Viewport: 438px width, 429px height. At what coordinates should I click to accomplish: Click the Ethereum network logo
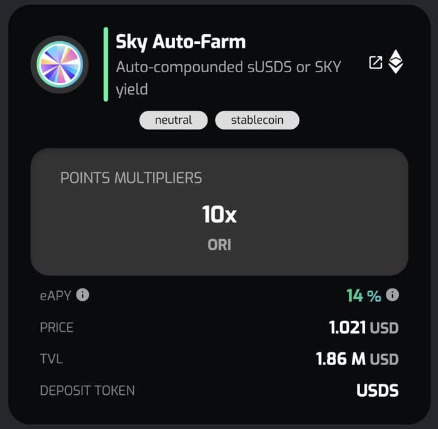click(395, 62)
